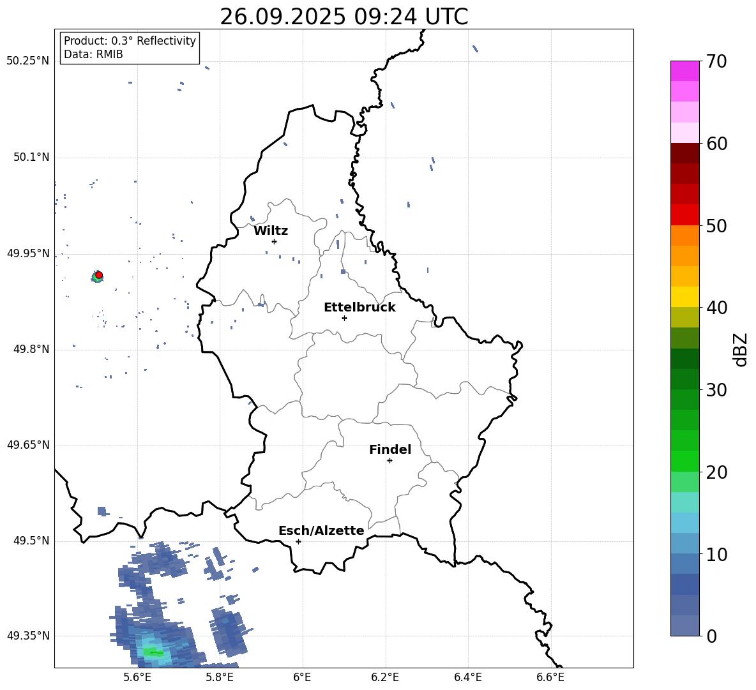Click the 30 value on the colorbar

click(x=716, y=390)
